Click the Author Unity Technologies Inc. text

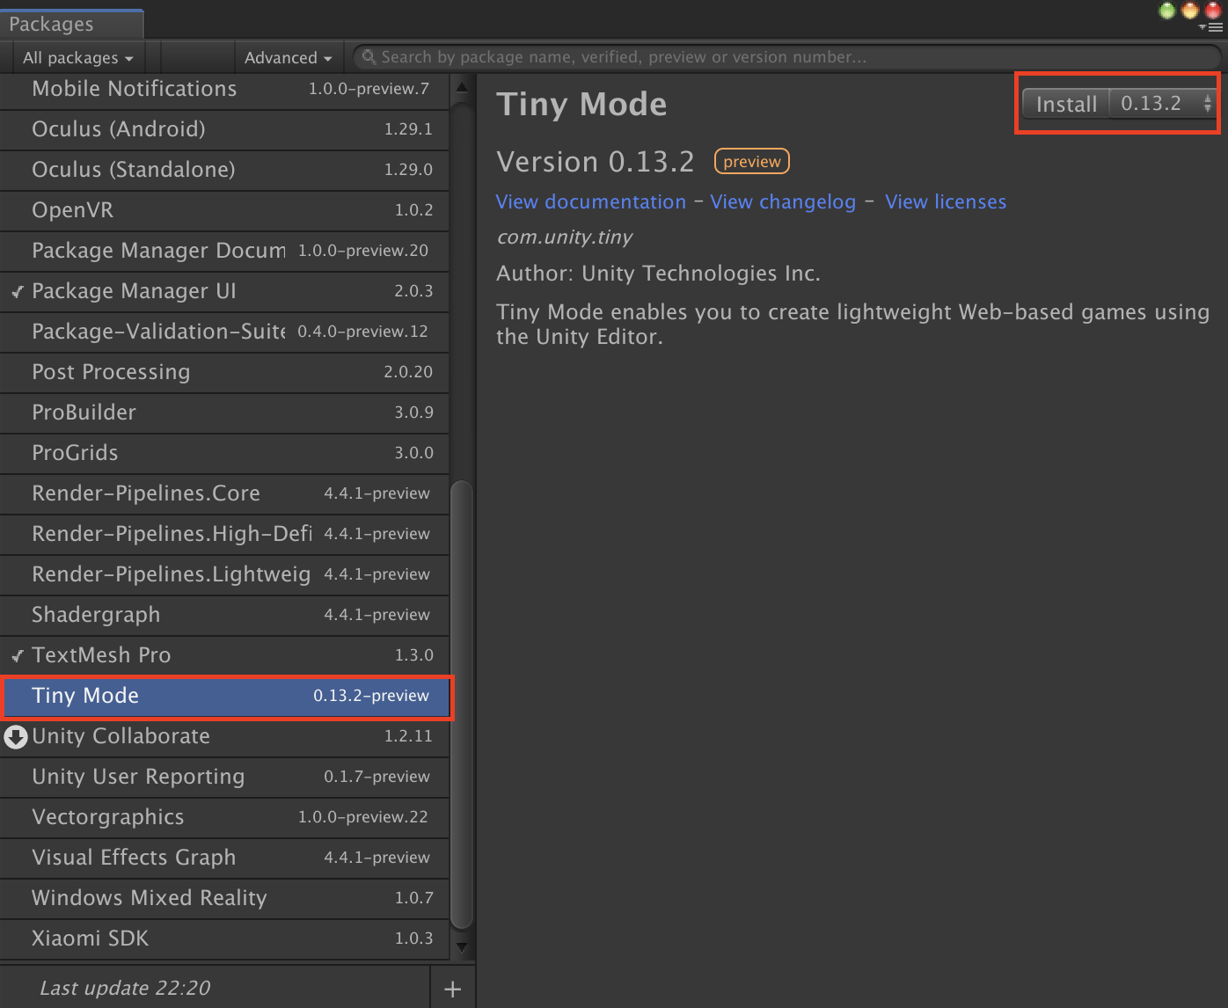coord(658,274)
